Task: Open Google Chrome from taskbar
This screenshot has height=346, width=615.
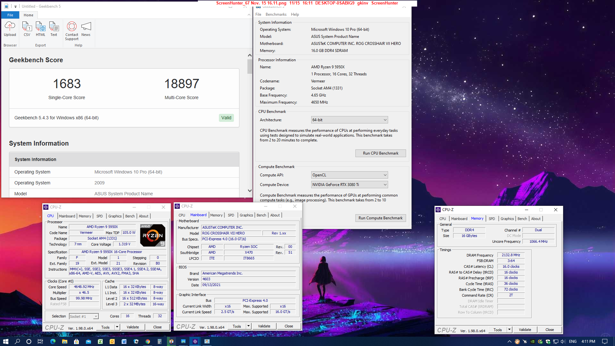Action: (x=148, y=341)
